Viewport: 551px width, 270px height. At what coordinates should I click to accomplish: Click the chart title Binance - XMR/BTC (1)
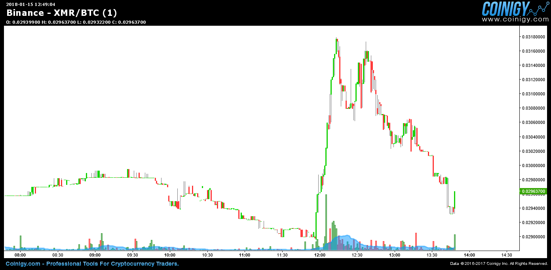tap(61, 13)
